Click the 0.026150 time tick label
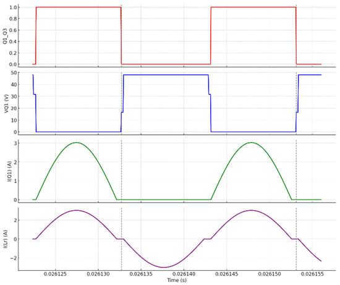The height and width of the screenshot is (285, 340). [270, 274]
